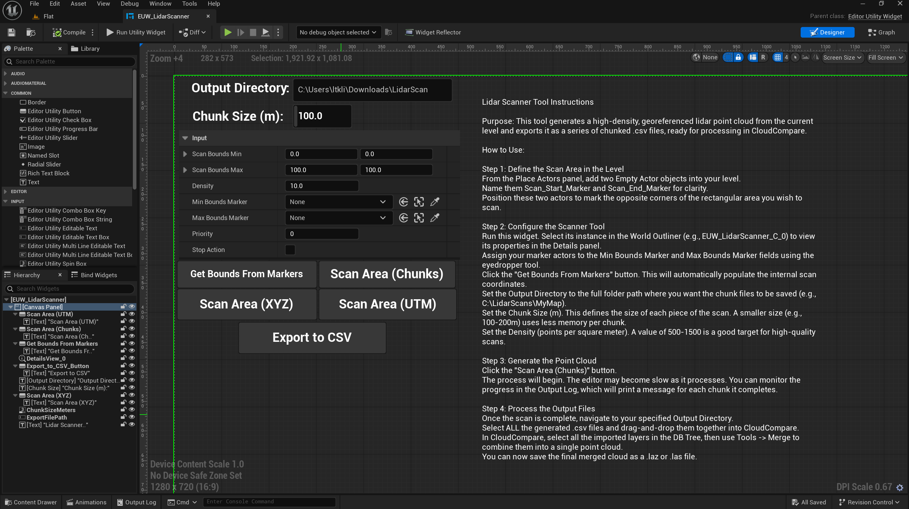The width and height of the screenshot is (909, 509).
Task: Toggle visibility of DetailsView_0 widget
Action: (x=132, y=358)
